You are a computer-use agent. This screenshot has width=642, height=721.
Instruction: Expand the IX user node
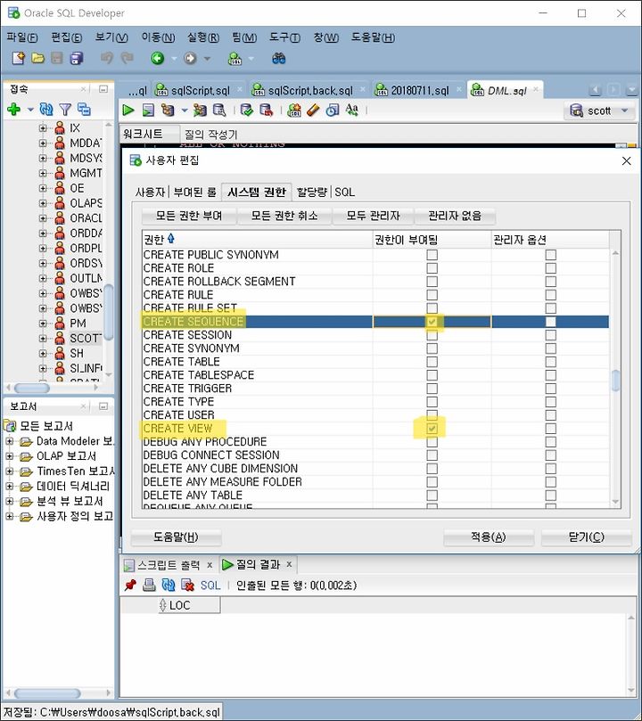click(x=43, y=127)
